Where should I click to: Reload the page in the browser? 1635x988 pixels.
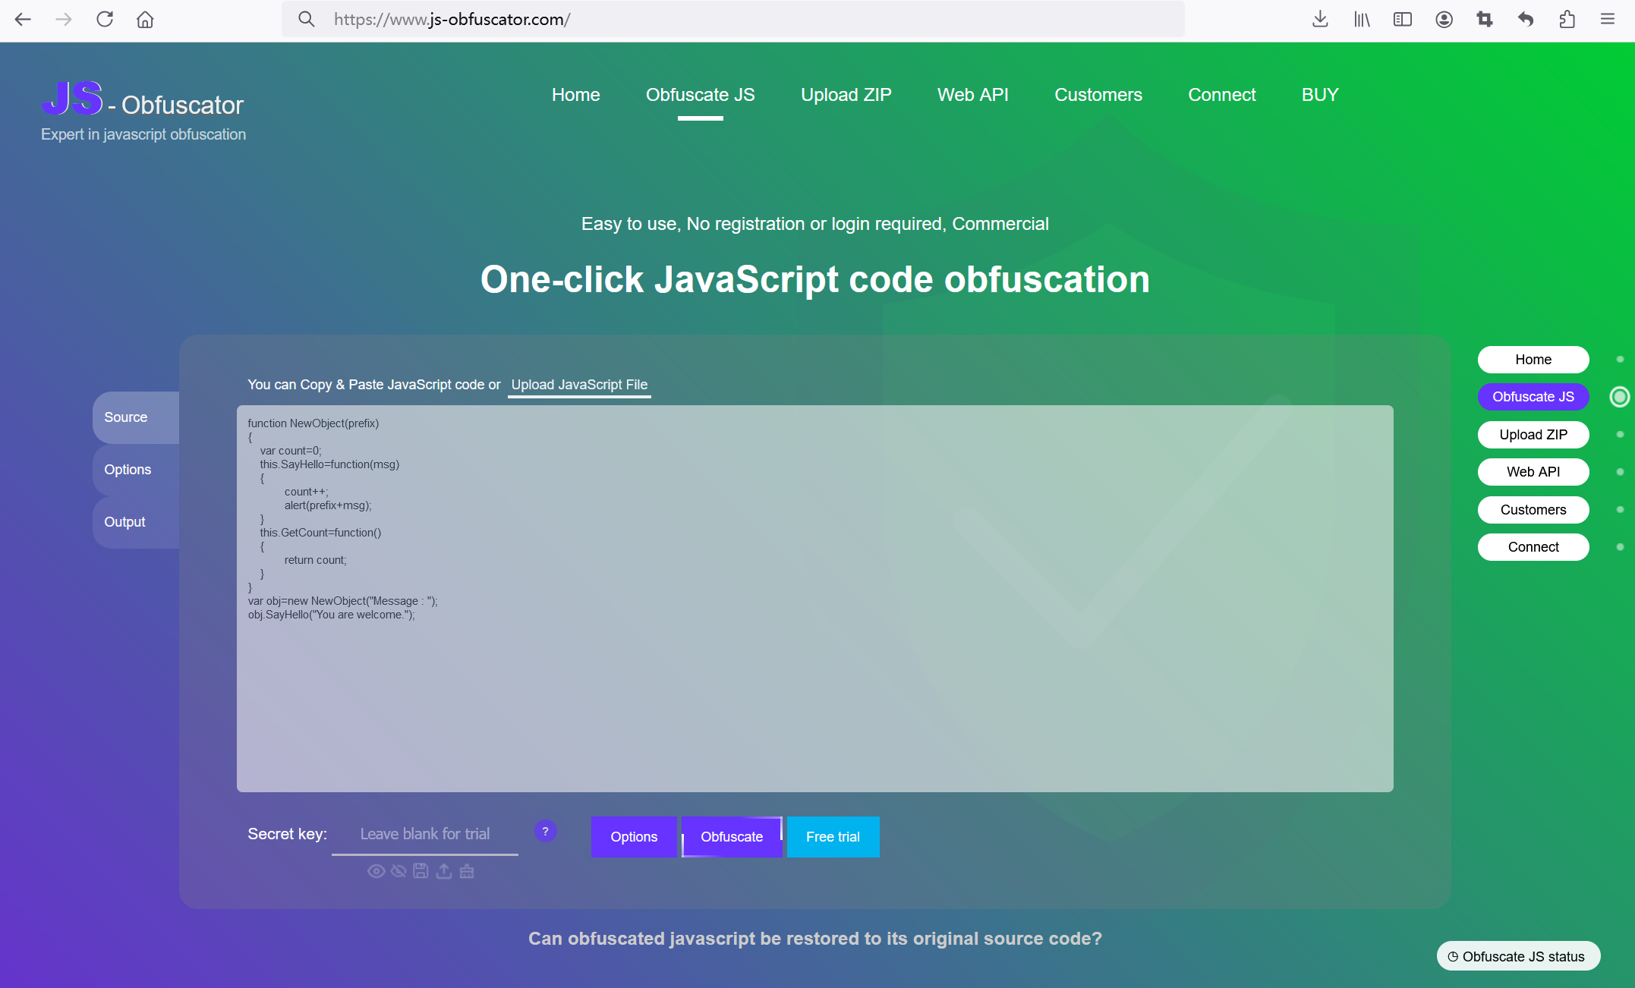click(105, 20)
